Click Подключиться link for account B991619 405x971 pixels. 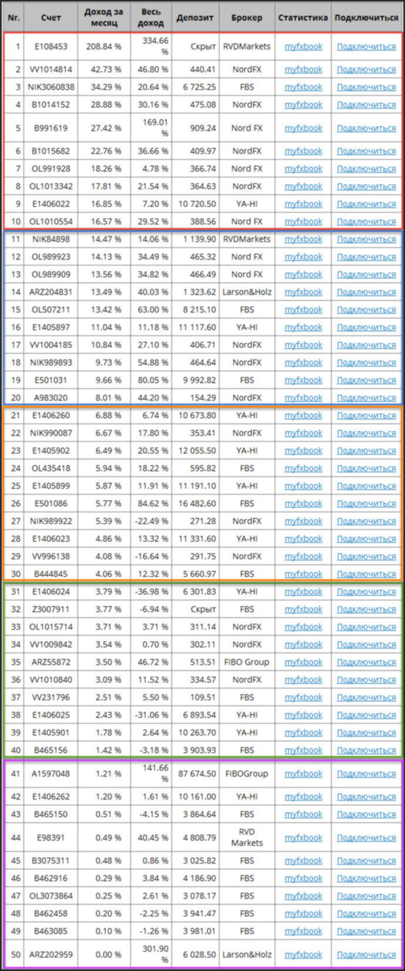366,128
